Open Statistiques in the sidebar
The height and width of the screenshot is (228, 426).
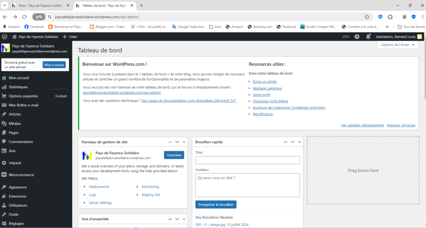coord(18,87)
